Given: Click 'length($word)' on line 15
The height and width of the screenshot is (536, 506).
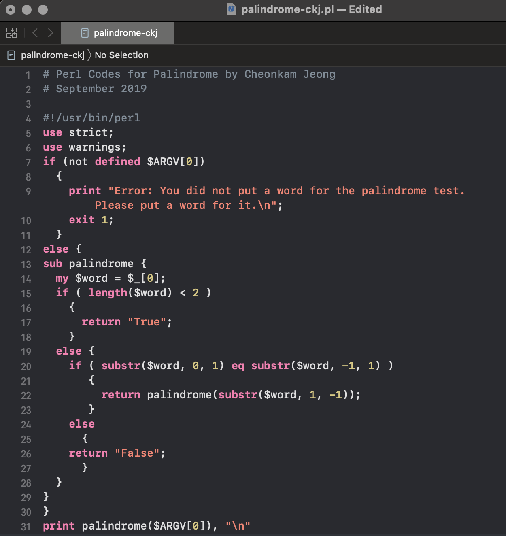Looking at the screenshot, I should [x=130, y=293].
